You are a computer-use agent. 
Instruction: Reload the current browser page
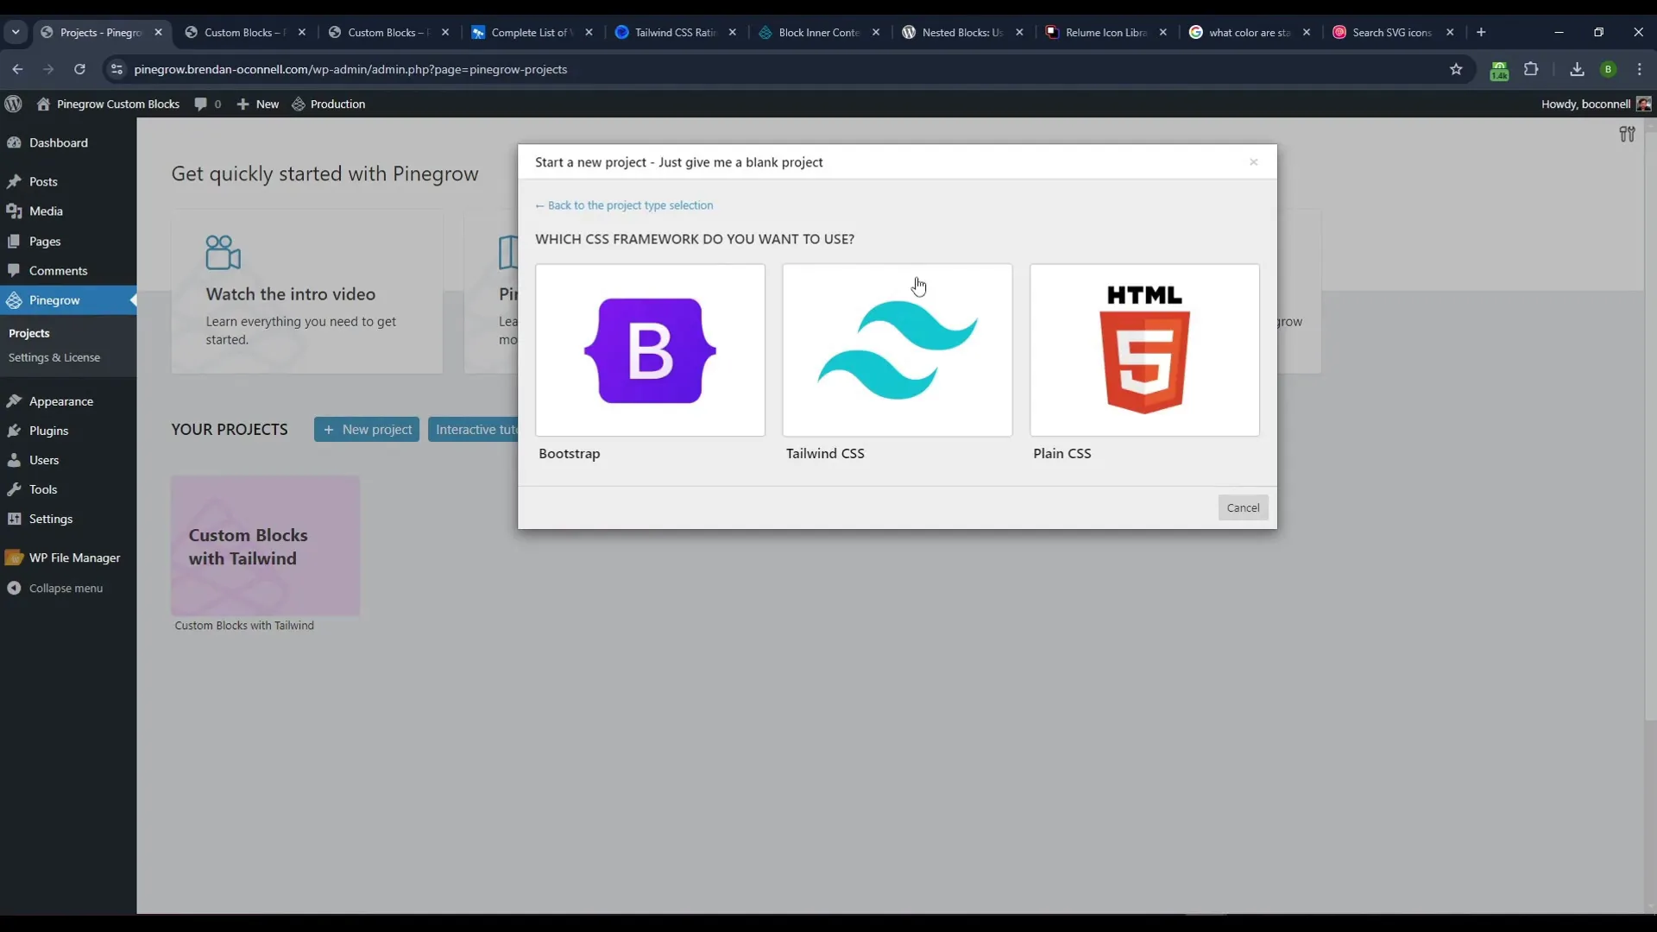click(x=79, y=69)
